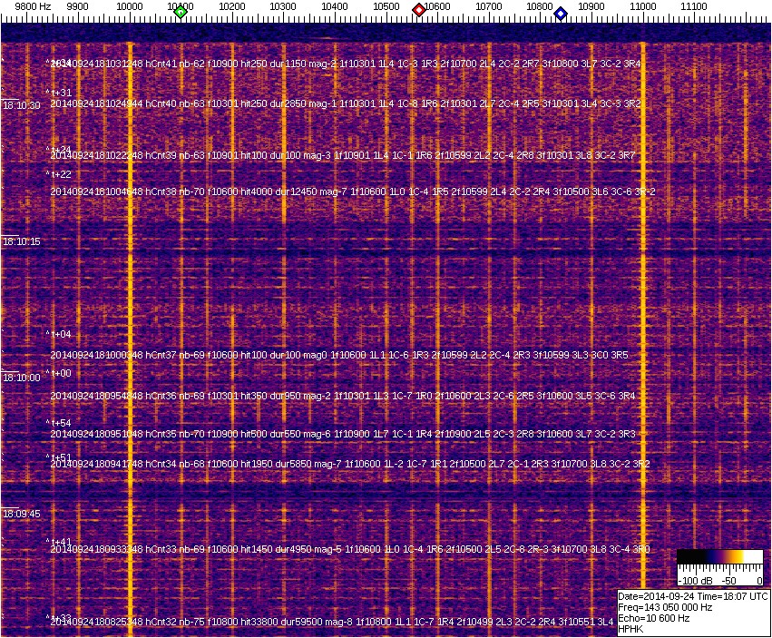Click the dB color scale gradient bar
The width and height of the screenshot is (772, 638).
(x=720, y=556)
